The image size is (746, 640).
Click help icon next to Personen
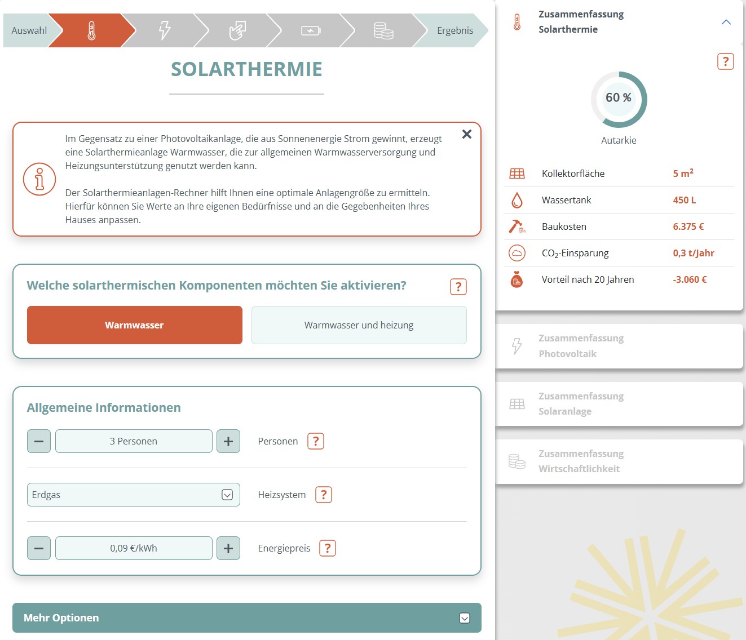point(316,441)
